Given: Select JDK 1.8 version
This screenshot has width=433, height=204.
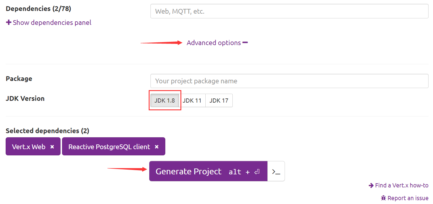Looking at the screenshot, I should click(164, 101).
